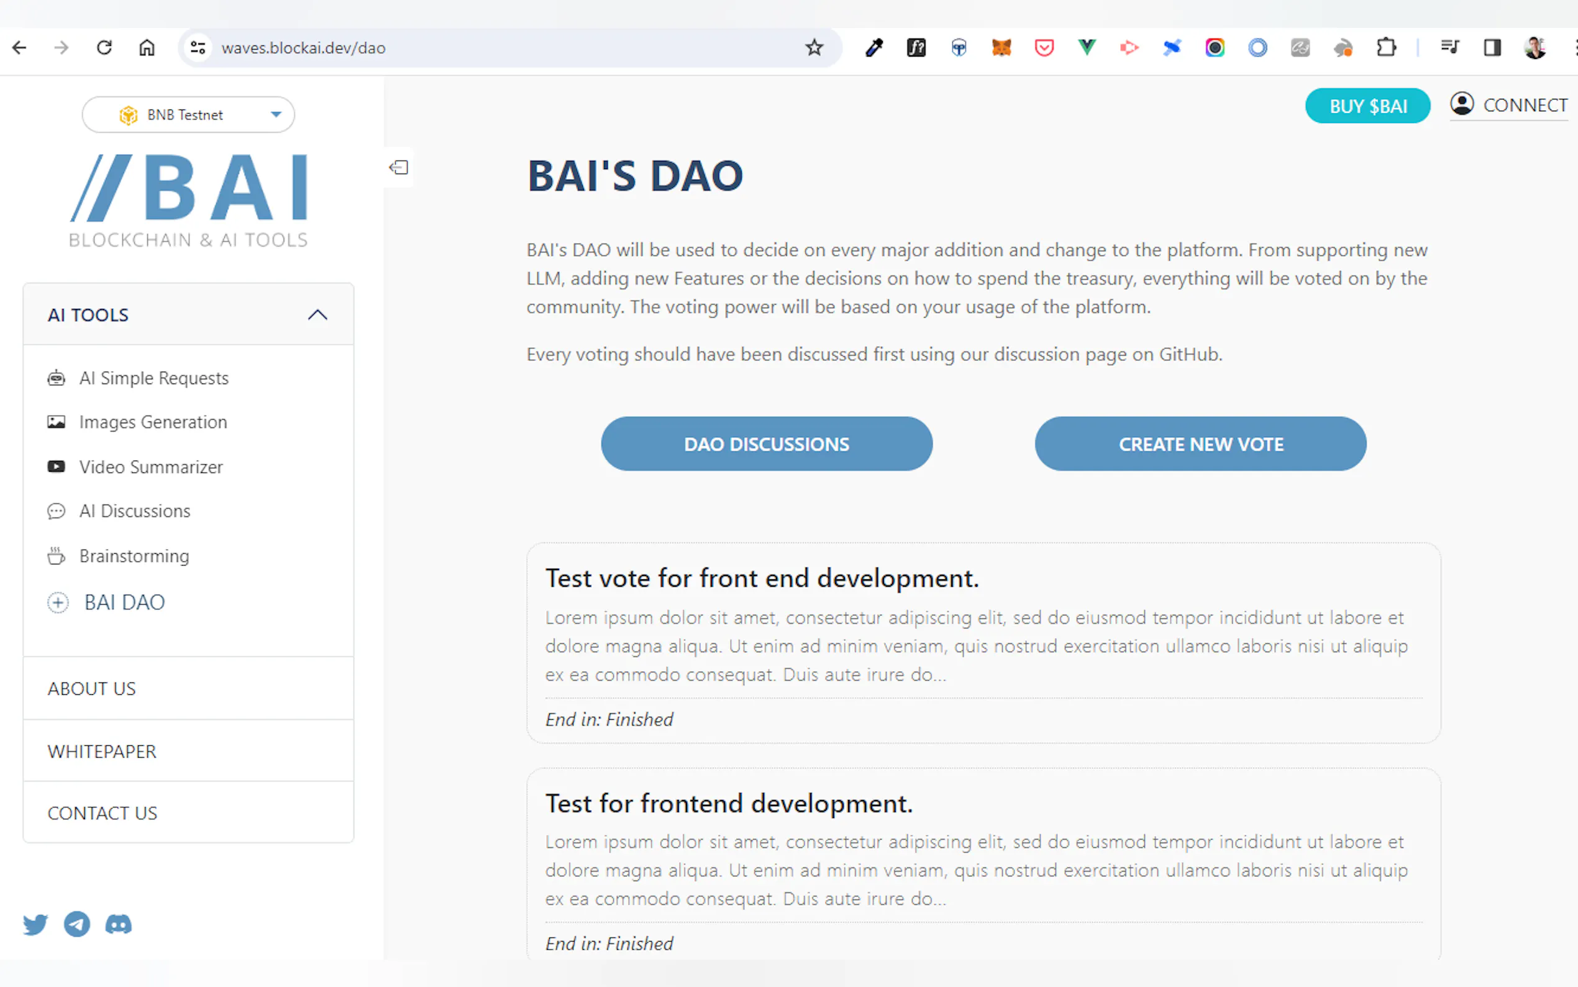Expand BAI DAO plus icon item
This screenshot has width=1578, height=987.
point(58,602)
